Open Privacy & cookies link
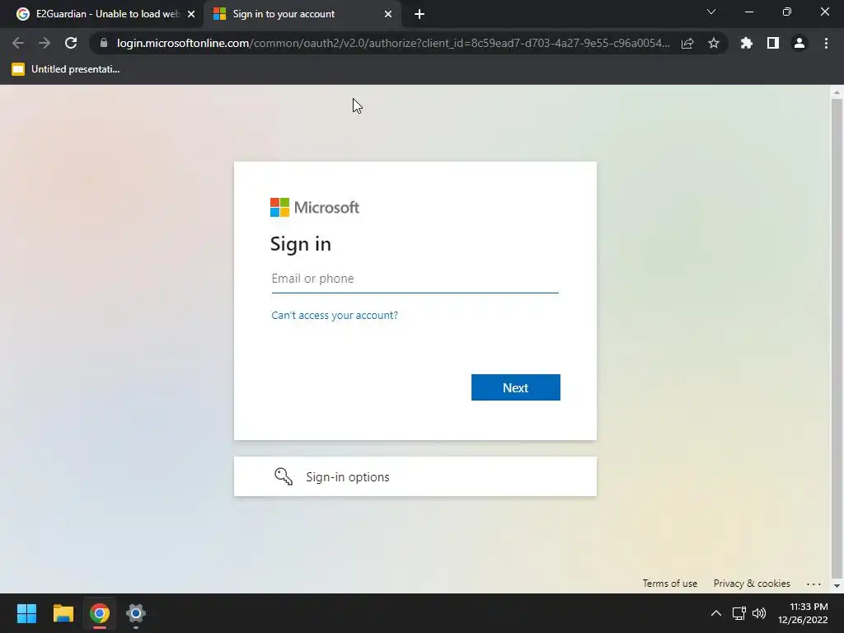The image size is (844, 633). [x=752, y=584]
